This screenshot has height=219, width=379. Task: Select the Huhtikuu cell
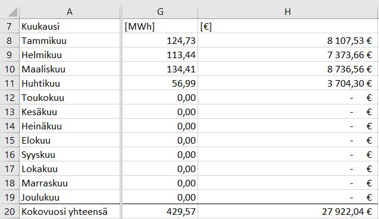tap(70, 83)
